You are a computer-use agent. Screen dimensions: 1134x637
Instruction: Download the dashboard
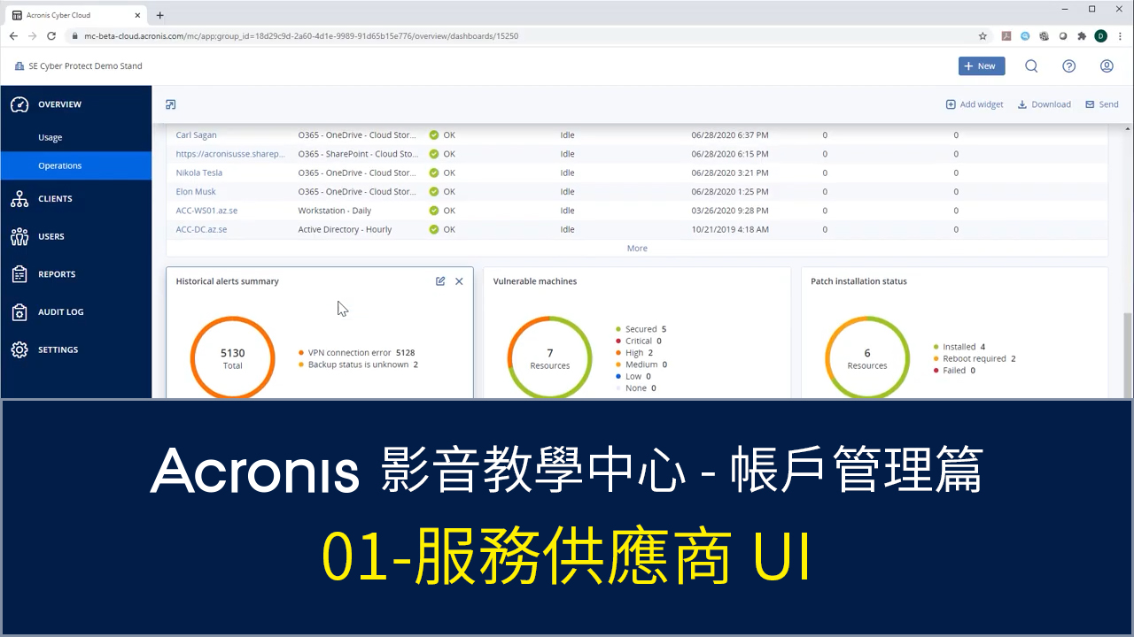tap(1044, 104)
